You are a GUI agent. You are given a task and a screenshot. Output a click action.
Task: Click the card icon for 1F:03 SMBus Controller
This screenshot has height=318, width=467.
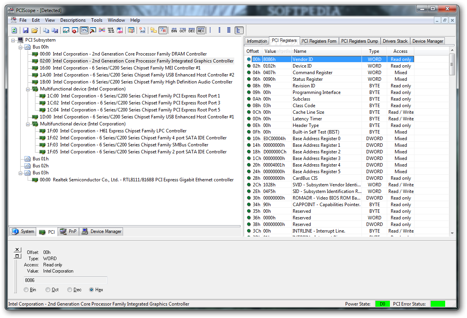[42, 145]
